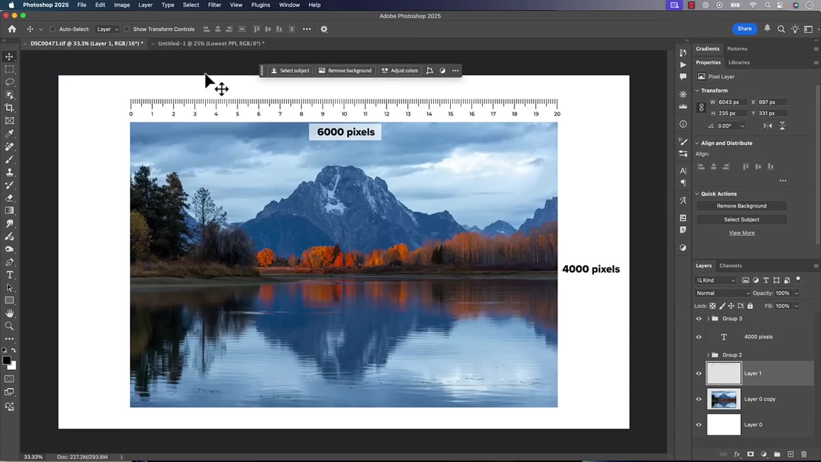Select the Rectangular Marquee tool
This screenshot has height=462, width=821.
10,69
